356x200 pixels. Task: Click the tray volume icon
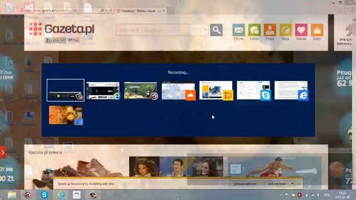coord(319,195)
